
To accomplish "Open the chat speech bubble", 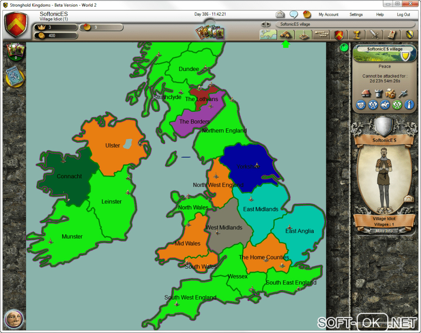I will click(x=293, y=14).
